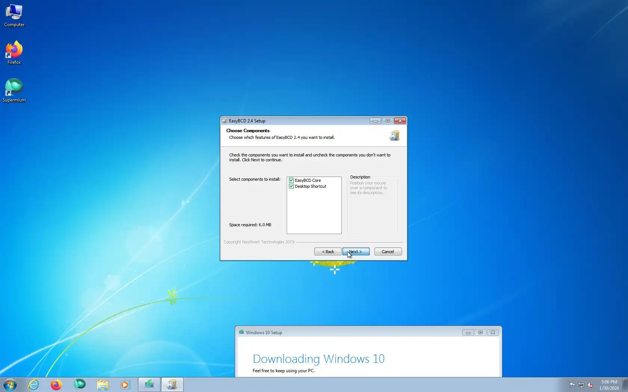Open the Action Center flag icon

(572, 385)
